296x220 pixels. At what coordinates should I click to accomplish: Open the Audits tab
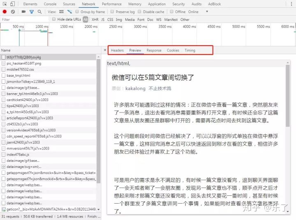(x=197, y=4)
